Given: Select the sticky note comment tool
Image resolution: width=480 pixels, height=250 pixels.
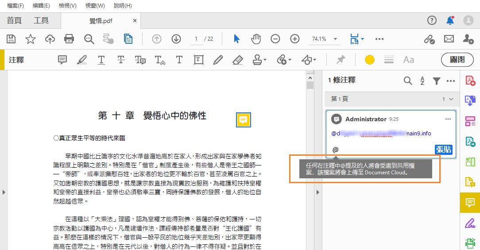Looking at the screenshot, I should pyautogui.click(x=62, y=60).
